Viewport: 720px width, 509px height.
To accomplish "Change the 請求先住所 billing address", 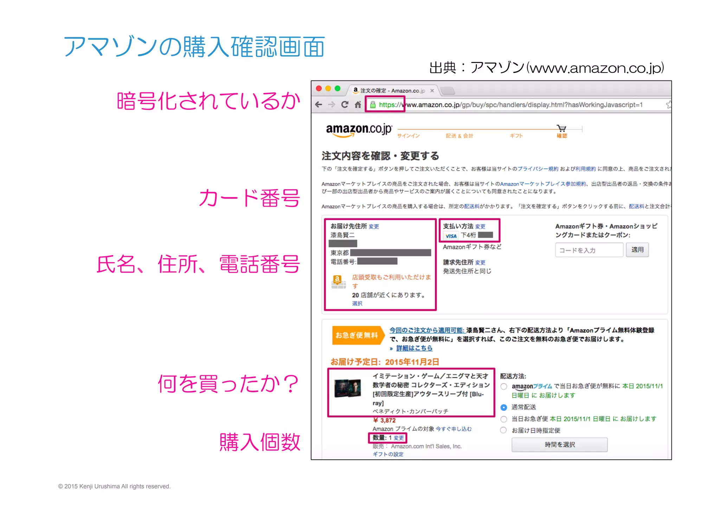I will click(x=480, y=263).
